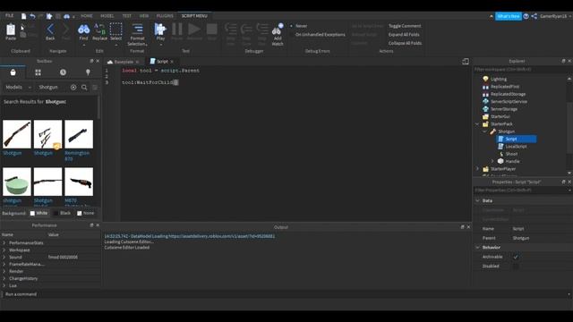Choose Black toolbox background
573x322 pixels.
click(62, 213)
